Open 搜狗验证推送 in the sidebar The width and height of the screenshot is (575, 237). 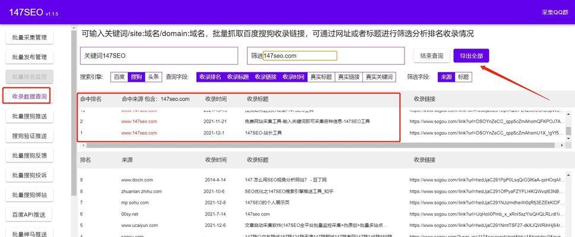click(29, 136)
